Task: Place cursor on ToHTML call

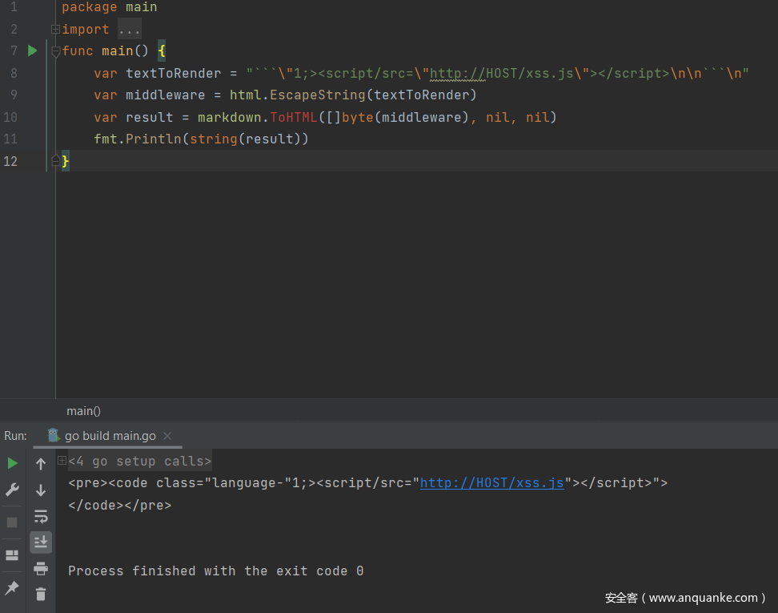Action: [294, 117]
